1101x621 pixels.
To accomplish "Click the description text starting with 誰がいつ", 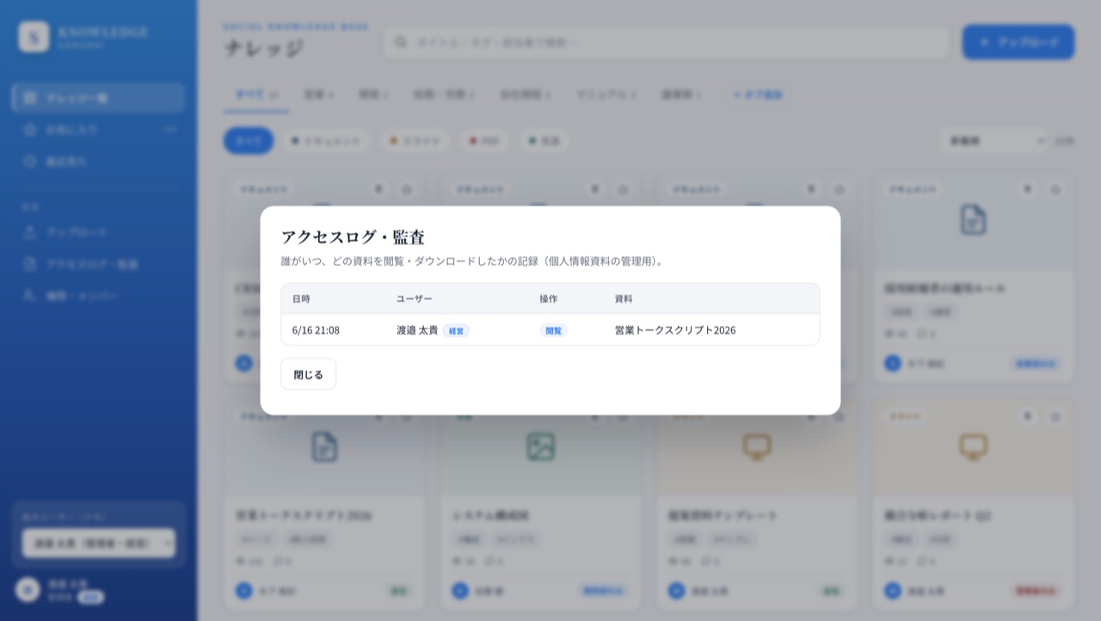I will [x=474, y=261].
